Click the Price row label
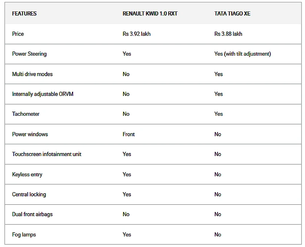 (18, 34)
